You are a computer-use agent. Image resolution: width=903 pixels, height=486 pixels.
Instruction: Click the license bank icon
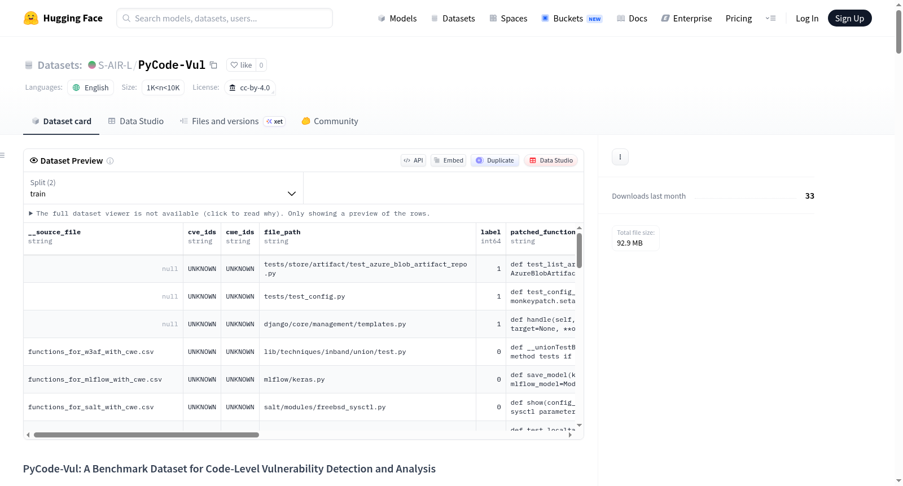pyautogui.click(x=233, y=87)
